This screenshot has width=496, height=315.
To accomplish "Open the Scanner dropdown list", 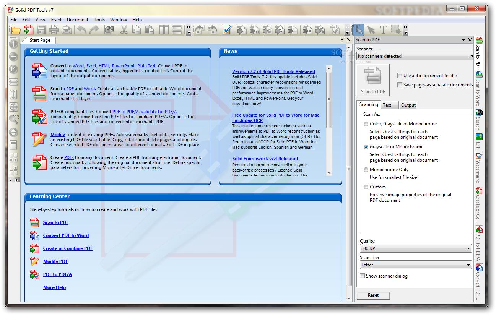I will 415,56.
